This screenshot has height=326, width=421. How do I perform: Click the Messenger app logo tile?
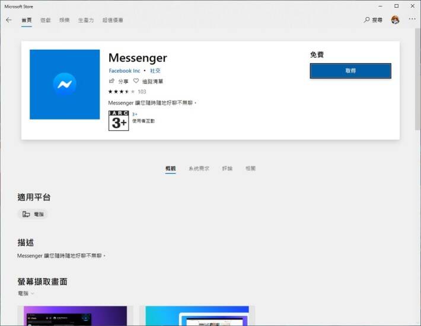pos(65,85)
